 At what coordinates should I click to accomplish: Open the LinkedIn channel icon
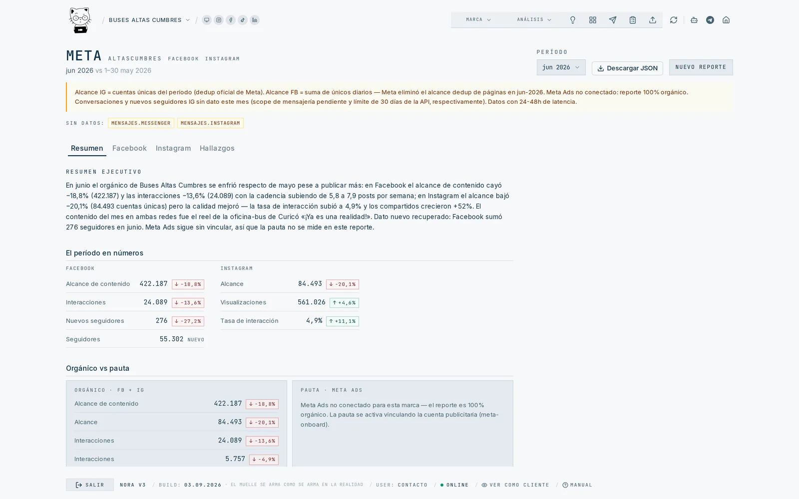coord(255,20)
